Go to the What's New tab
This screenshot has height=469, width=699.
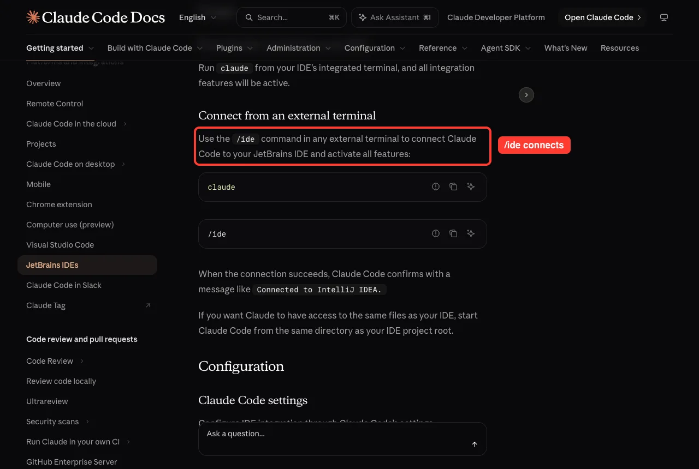pyautogui.click(x=566, y=48)
